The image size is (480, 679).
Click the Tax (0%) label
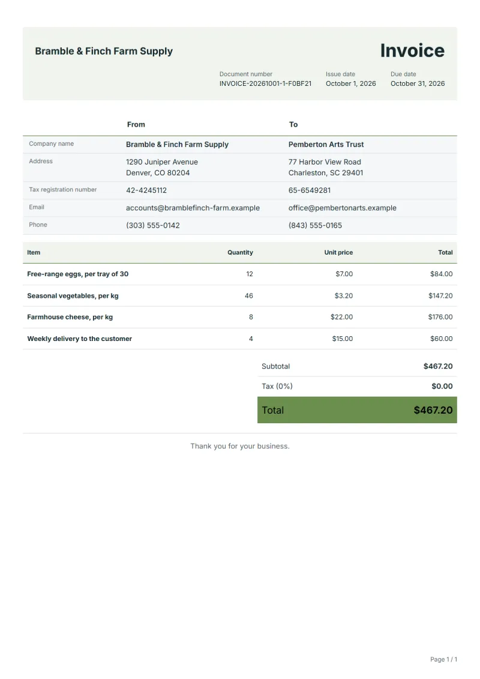[277, 386]
